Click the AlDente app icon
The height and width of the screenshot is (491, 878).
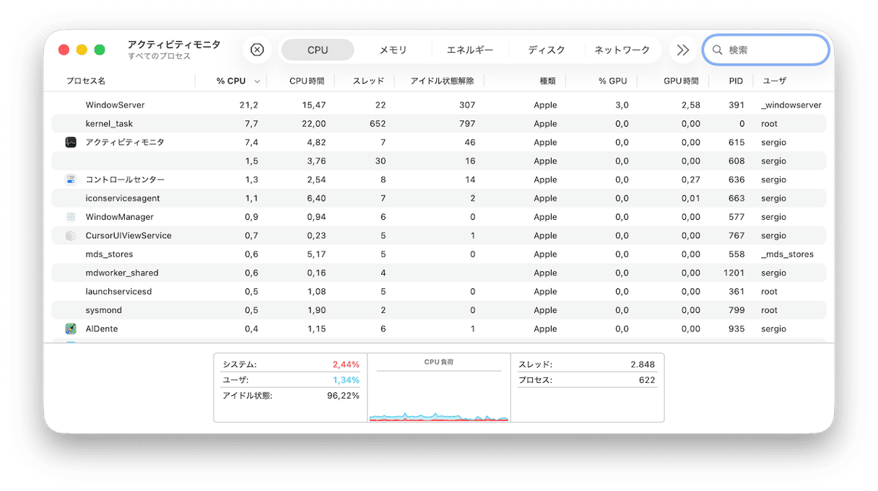71,329
